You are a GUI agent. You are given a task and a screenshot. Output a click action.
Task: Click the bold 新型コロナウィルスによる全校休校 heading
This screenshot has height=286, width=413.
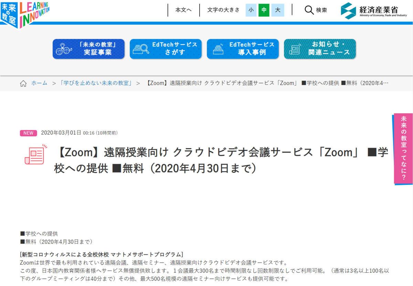102,254
